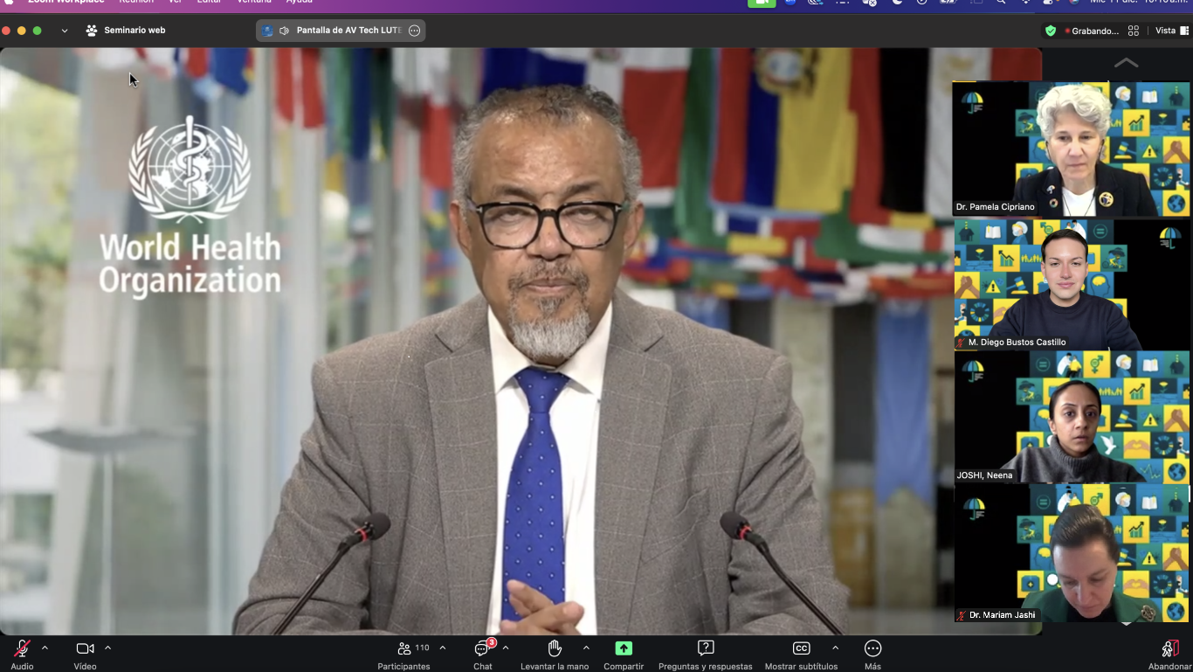Open the Chat panel

click(x=482, y=648)
